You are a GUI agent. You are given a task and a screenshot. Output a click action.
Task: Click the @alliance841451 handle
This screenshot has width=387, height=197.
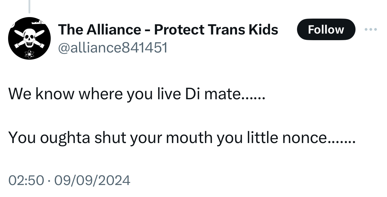point(112,47)
